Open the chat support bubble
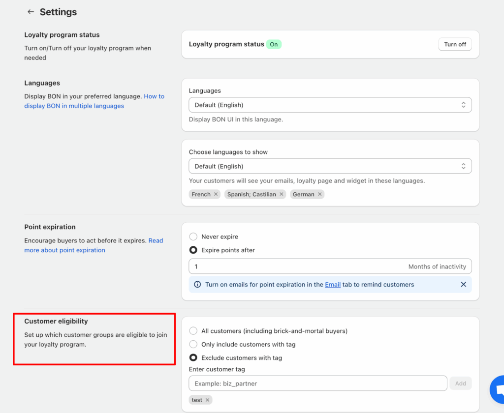The height and width of the screenshot is (413, 504). coord(497,390)
